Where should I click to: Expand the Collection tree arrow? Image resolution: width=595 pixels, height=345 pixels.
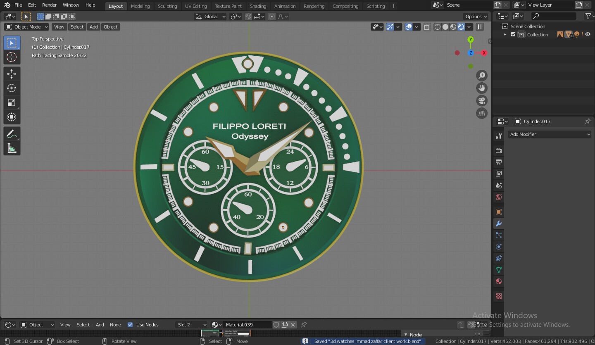pos(505,35)
